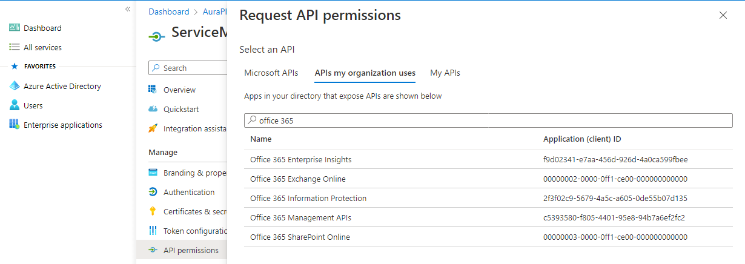
Task: Close the Request API permissions panel
Action: coord(723,15)
